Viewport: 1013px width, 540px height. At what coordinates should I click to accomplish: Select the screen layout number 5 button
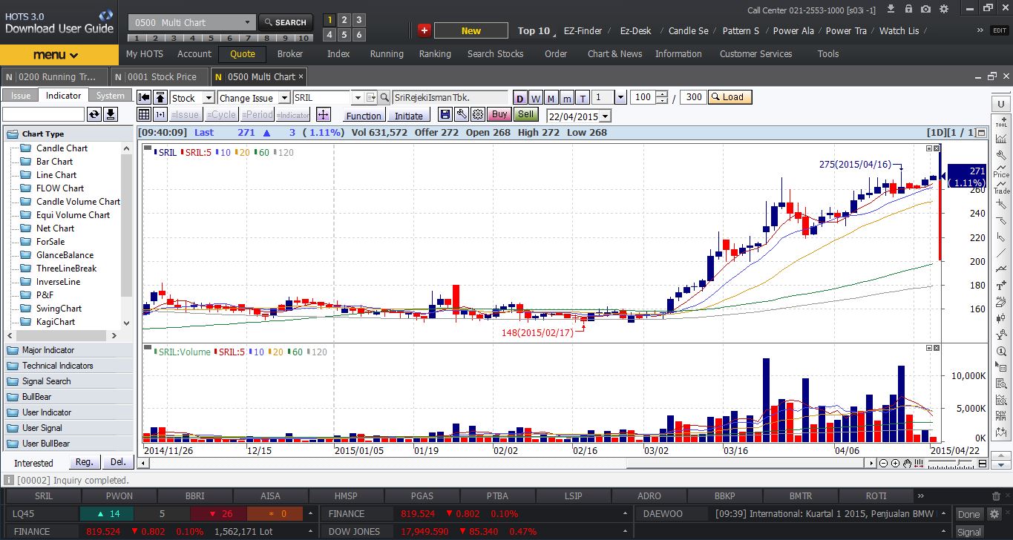[x=344, y=35]
